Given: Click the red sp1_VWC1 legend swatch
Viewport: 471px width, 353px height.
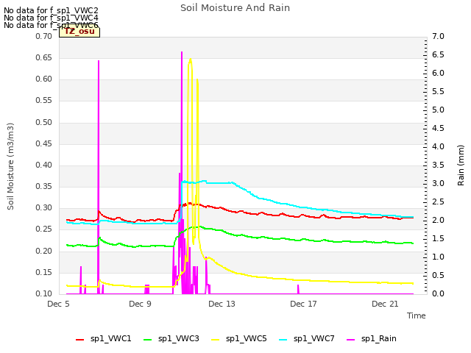Looking at the screenshot, I should coord(80,340).
